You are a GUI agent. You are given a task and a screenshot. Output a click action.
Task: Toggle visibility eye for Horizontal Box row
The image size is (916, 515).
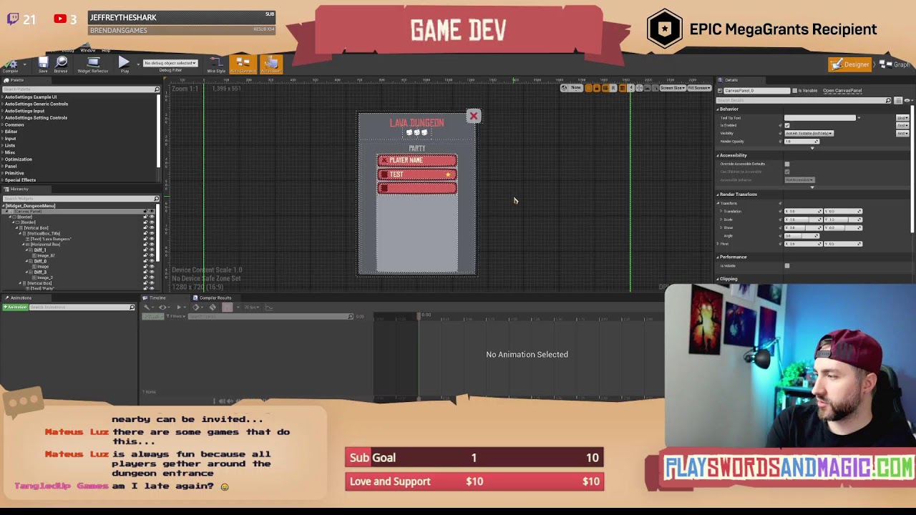click(152, 245)
